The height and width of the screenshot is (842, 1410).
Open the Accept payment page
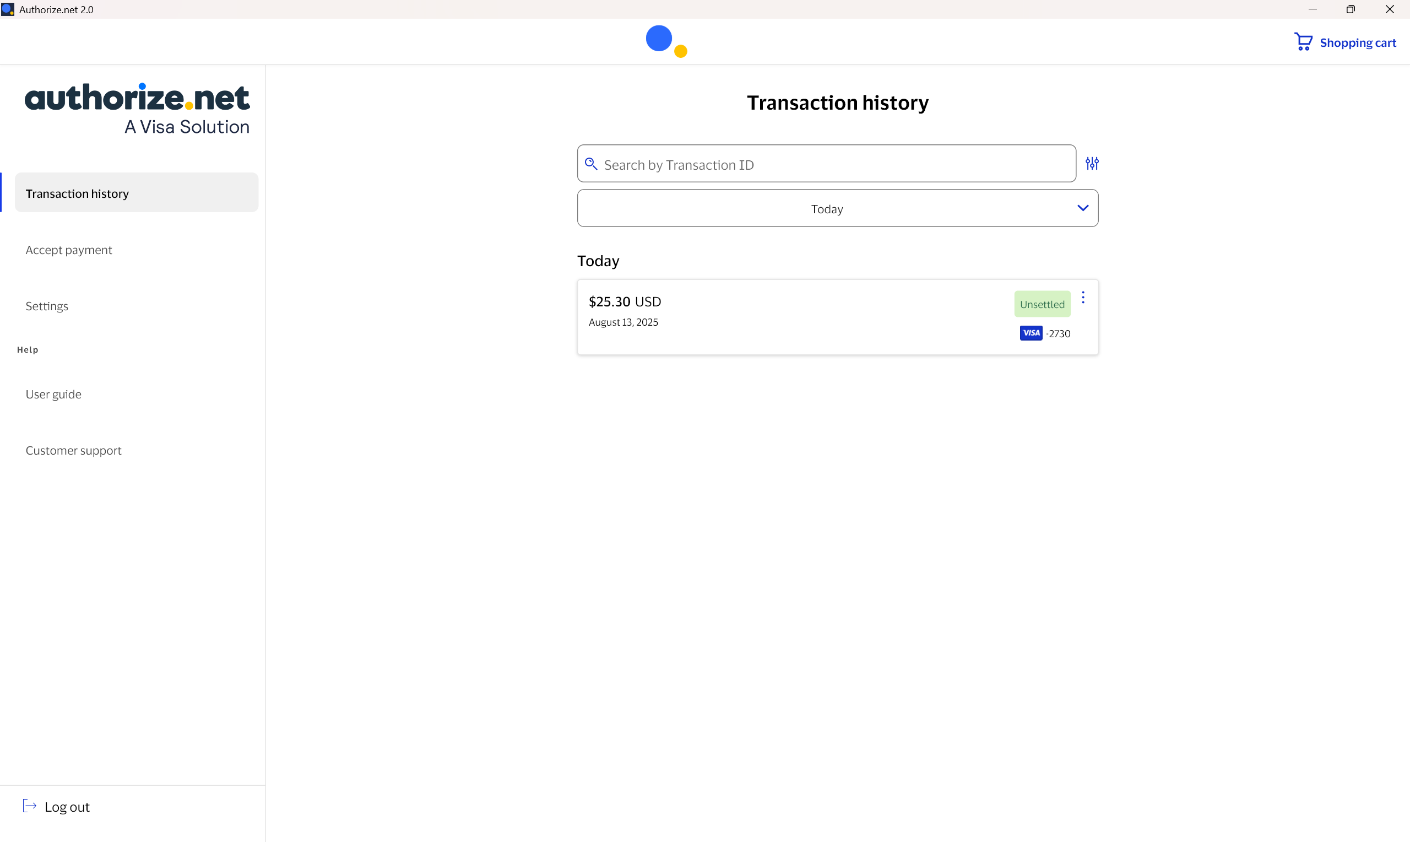(68, 249)
